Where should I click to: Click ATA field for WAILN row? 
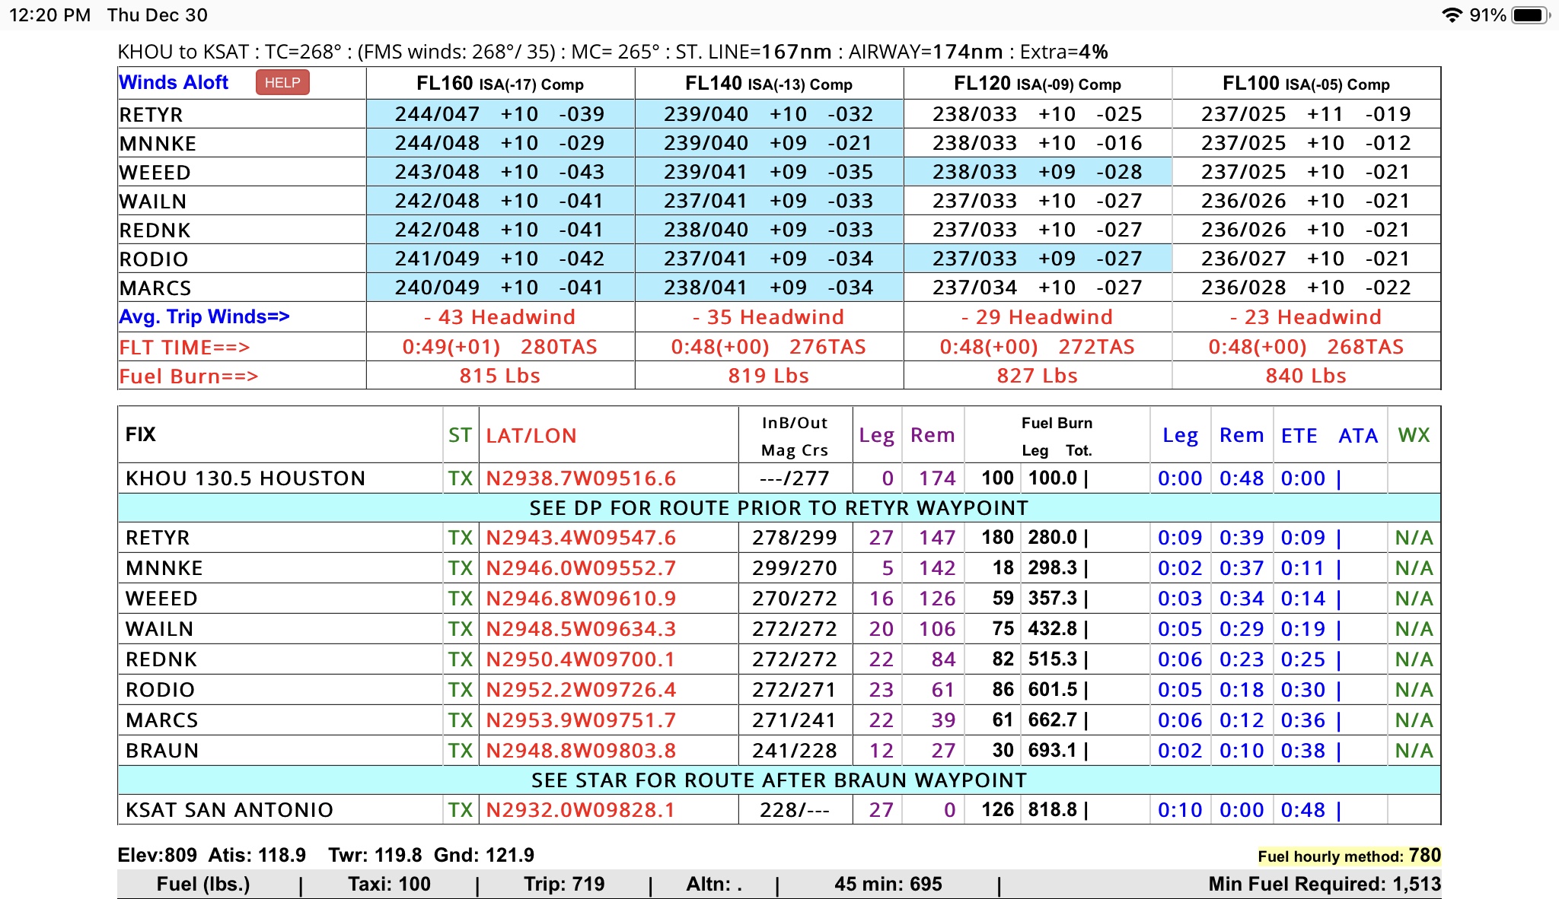1362,629
